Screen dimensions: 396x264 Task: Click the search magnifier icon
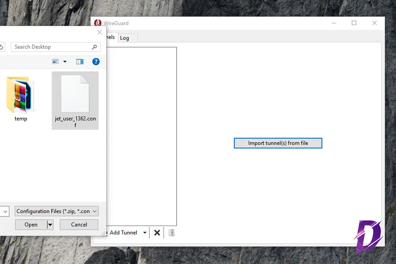click(x=95, y=47)
